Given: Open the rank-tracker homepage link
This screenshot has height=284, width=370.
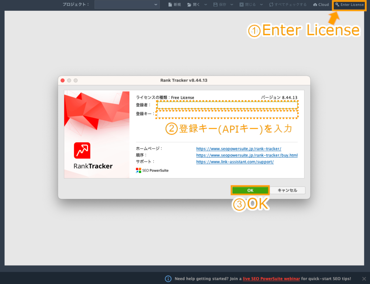Looking at the screenshot, I should [238, 149].
